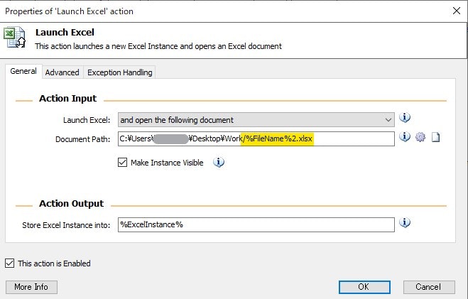Open info tooltip beside Store Excel Instance field
The image size is (468, 299).
pos(405,222)
